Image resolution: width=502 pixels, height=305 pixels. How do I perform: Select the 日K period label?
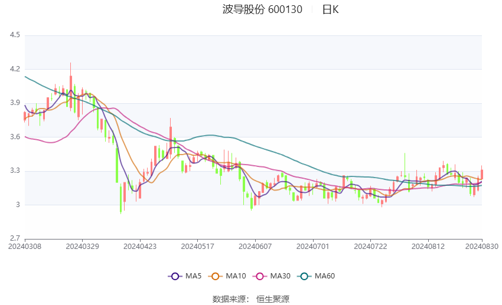point(330,9)
